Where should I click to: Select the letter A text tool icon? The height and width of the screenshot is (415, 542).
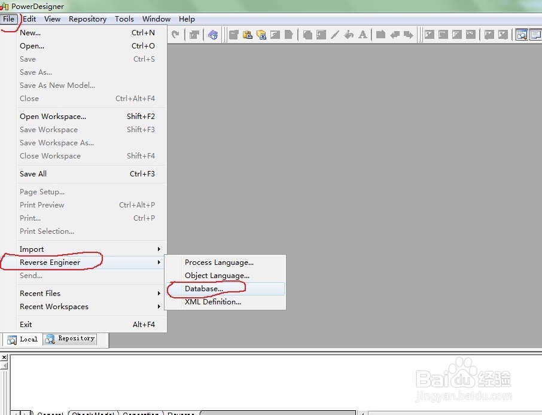coord(363,35)
